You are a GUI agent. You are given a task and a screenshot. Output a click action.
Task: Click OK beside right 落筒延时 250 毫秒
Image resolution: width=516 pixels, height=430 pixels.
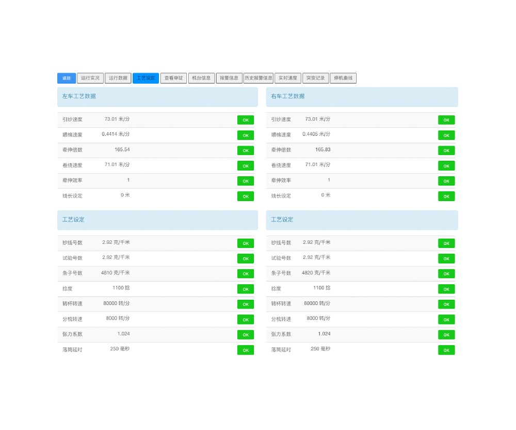pyautogui.click(x=446, y=350)
